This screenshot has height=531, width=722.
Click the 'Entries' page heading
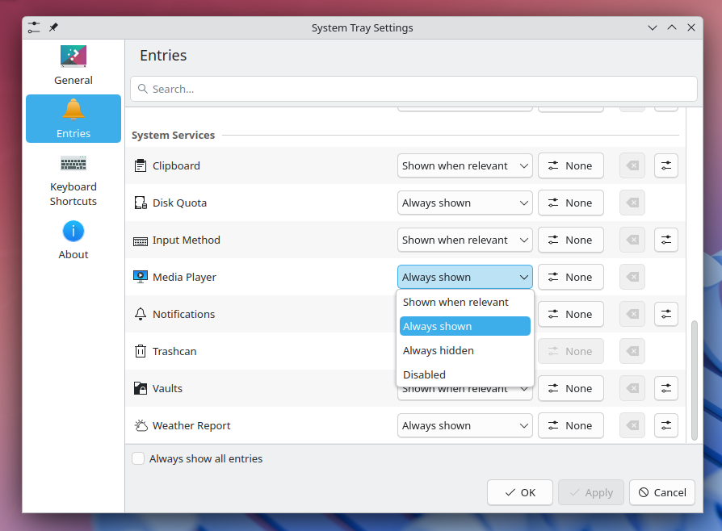pyautogui.click(x=163, y=55)
